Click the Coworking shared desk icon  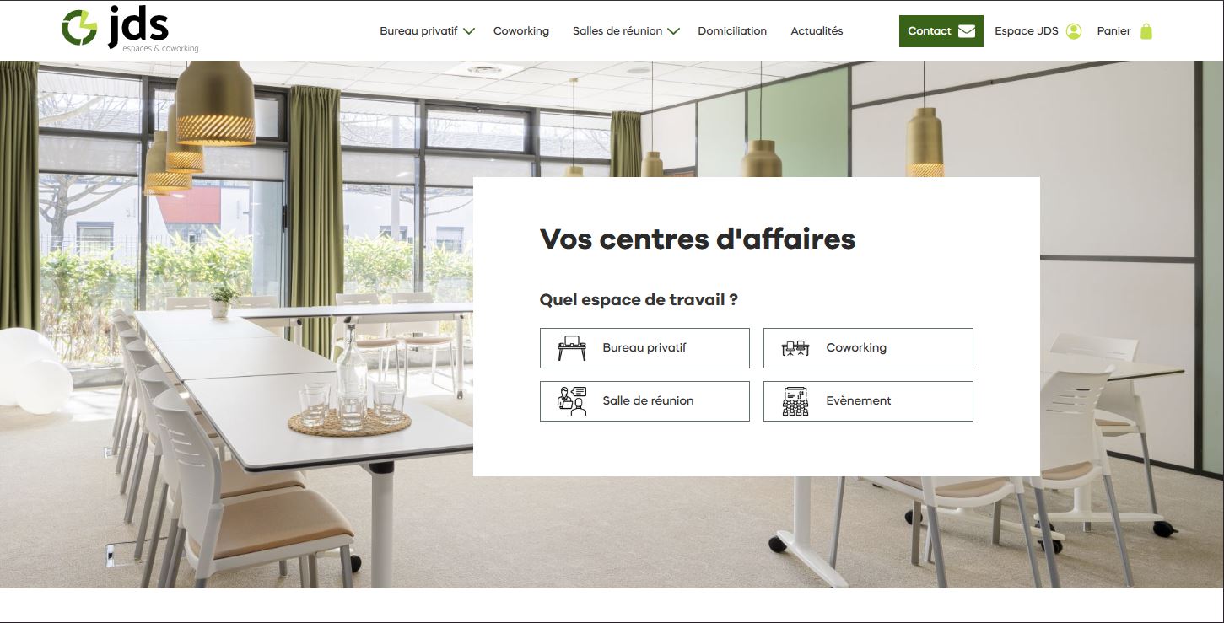(795, 348)
